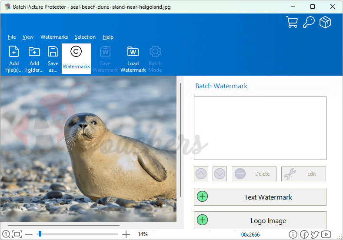Viewport: 343px width, 240px height.
Task: Open the Twitter link icon
Action: pyautogui.click(x=315, y=234)
